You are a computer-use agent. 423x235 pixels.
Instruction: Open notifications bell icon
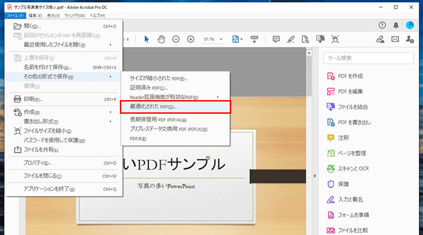click(396, 25)
